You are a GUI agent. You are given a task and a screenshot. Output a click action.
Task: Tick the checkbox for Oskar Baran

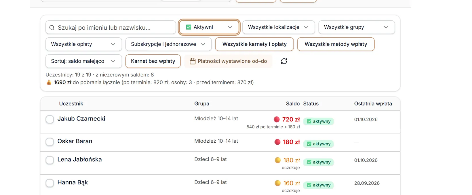click(50, 142)
